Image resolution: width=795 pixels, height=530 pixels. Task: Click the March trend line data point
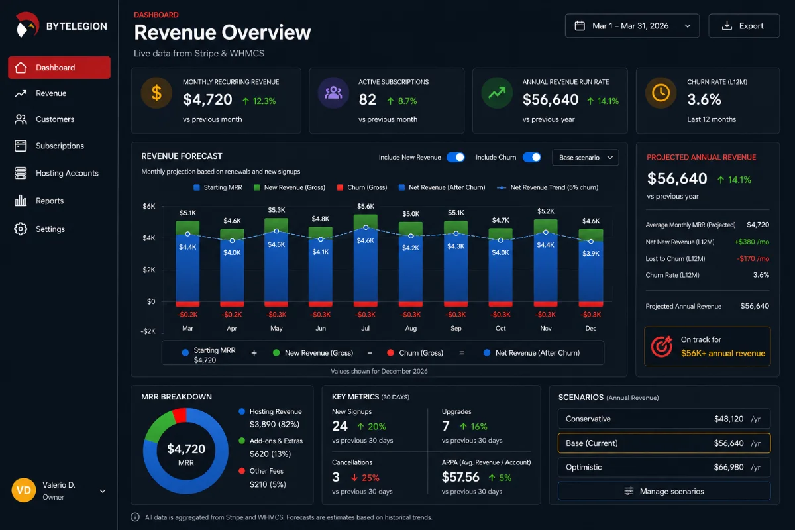(187, 234)
